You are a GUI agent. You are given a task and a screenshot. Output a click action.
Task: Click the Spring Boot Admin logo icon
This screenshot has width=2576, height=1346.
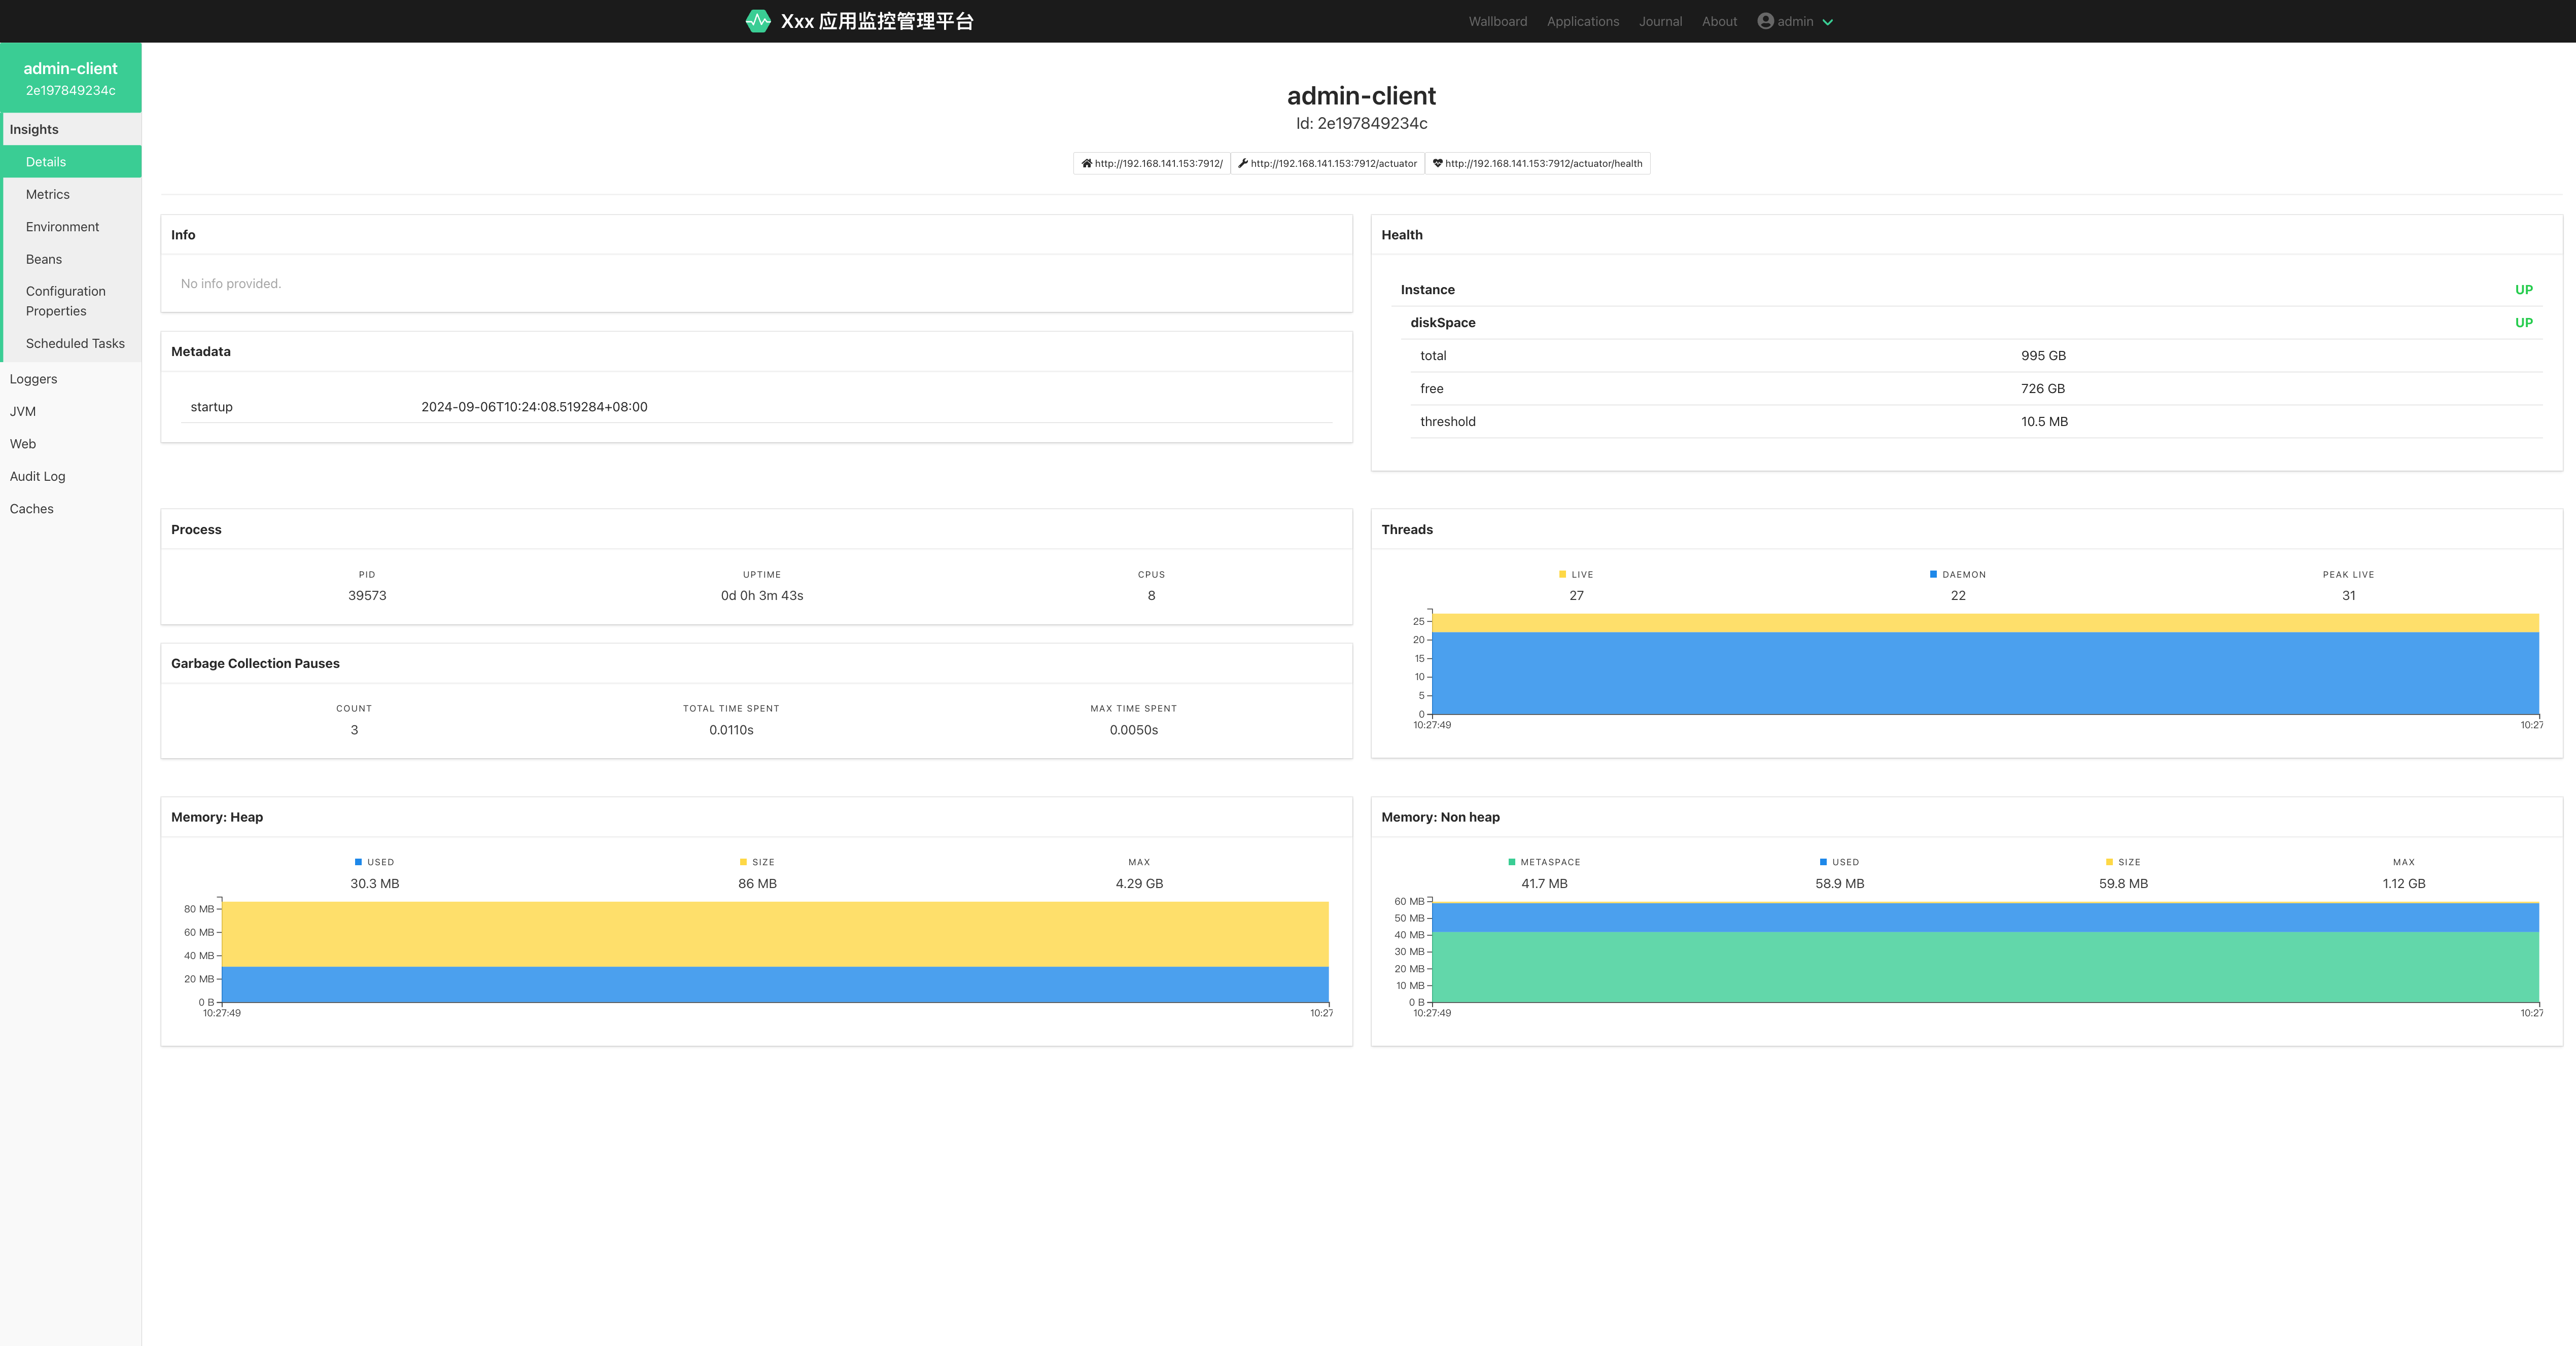[756, 20]
